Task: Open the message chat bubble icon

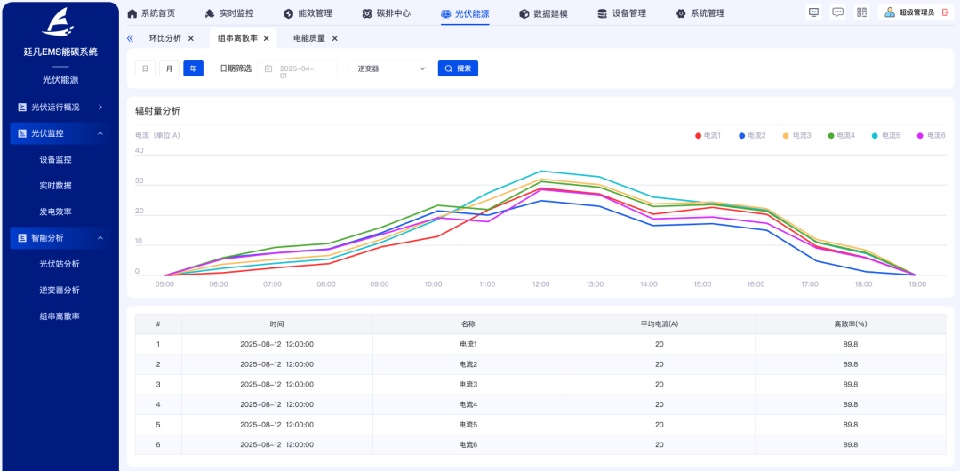Action: click(x=837, y=12)
